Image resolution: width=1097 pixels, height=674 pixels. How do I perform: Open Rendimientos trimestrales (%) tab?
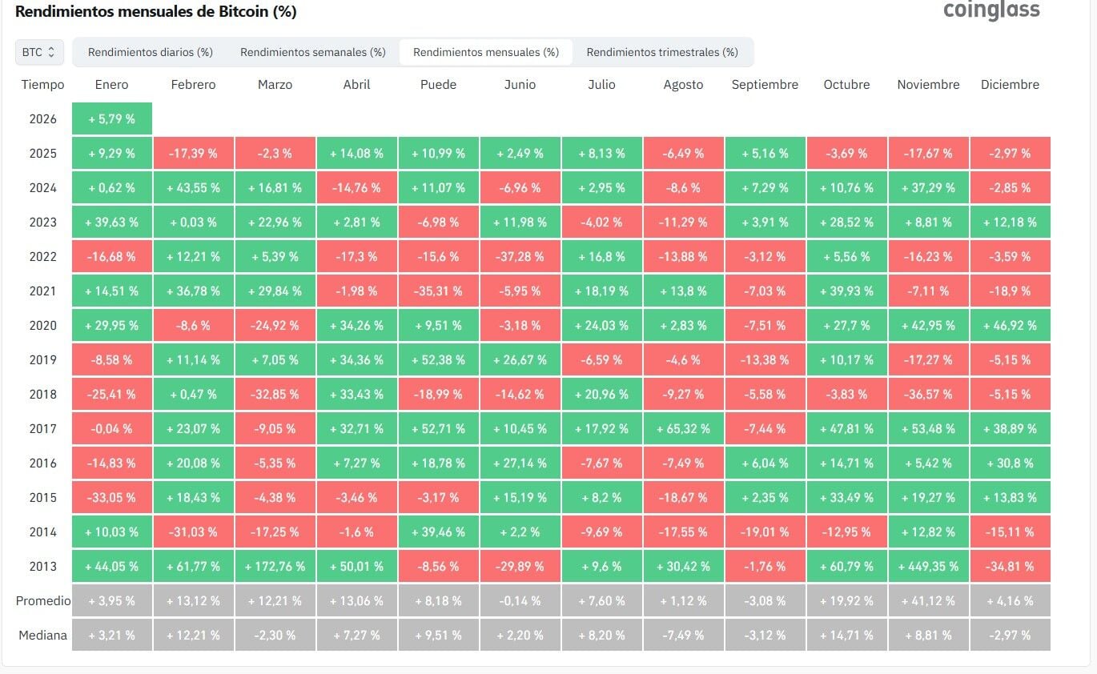tap(662, 52)
